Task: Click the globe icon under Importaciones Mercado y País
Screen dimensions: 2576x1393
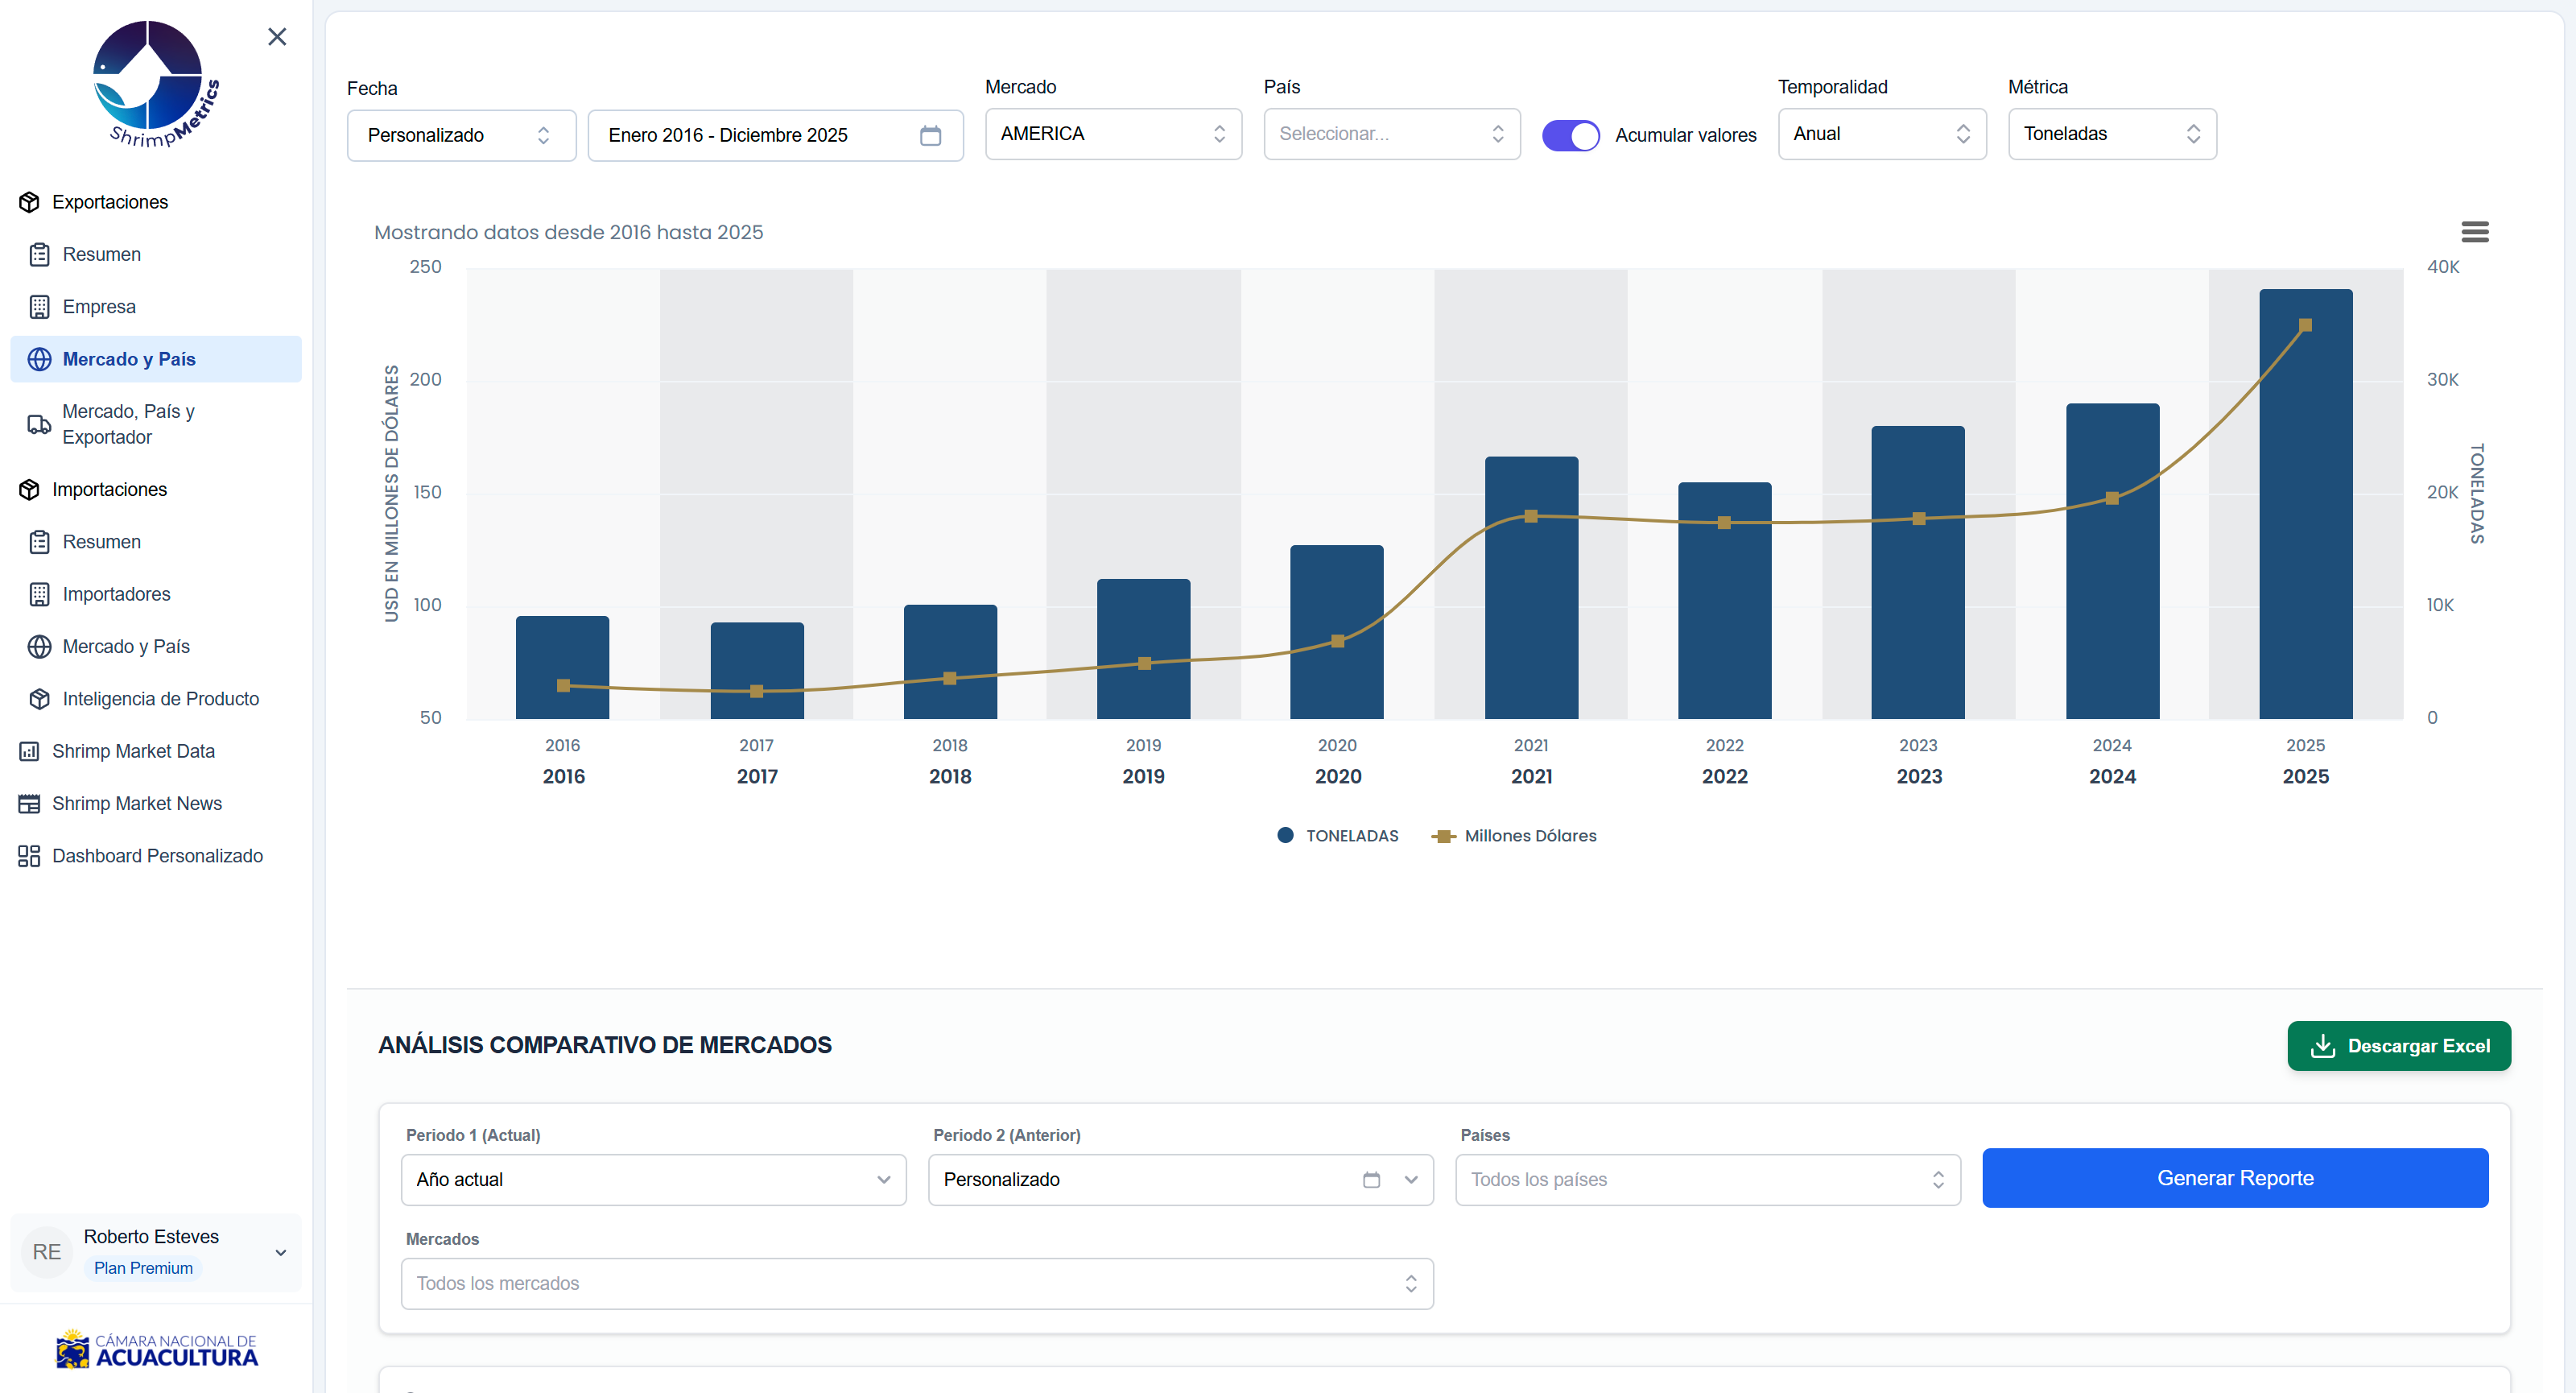Action: 39,646
